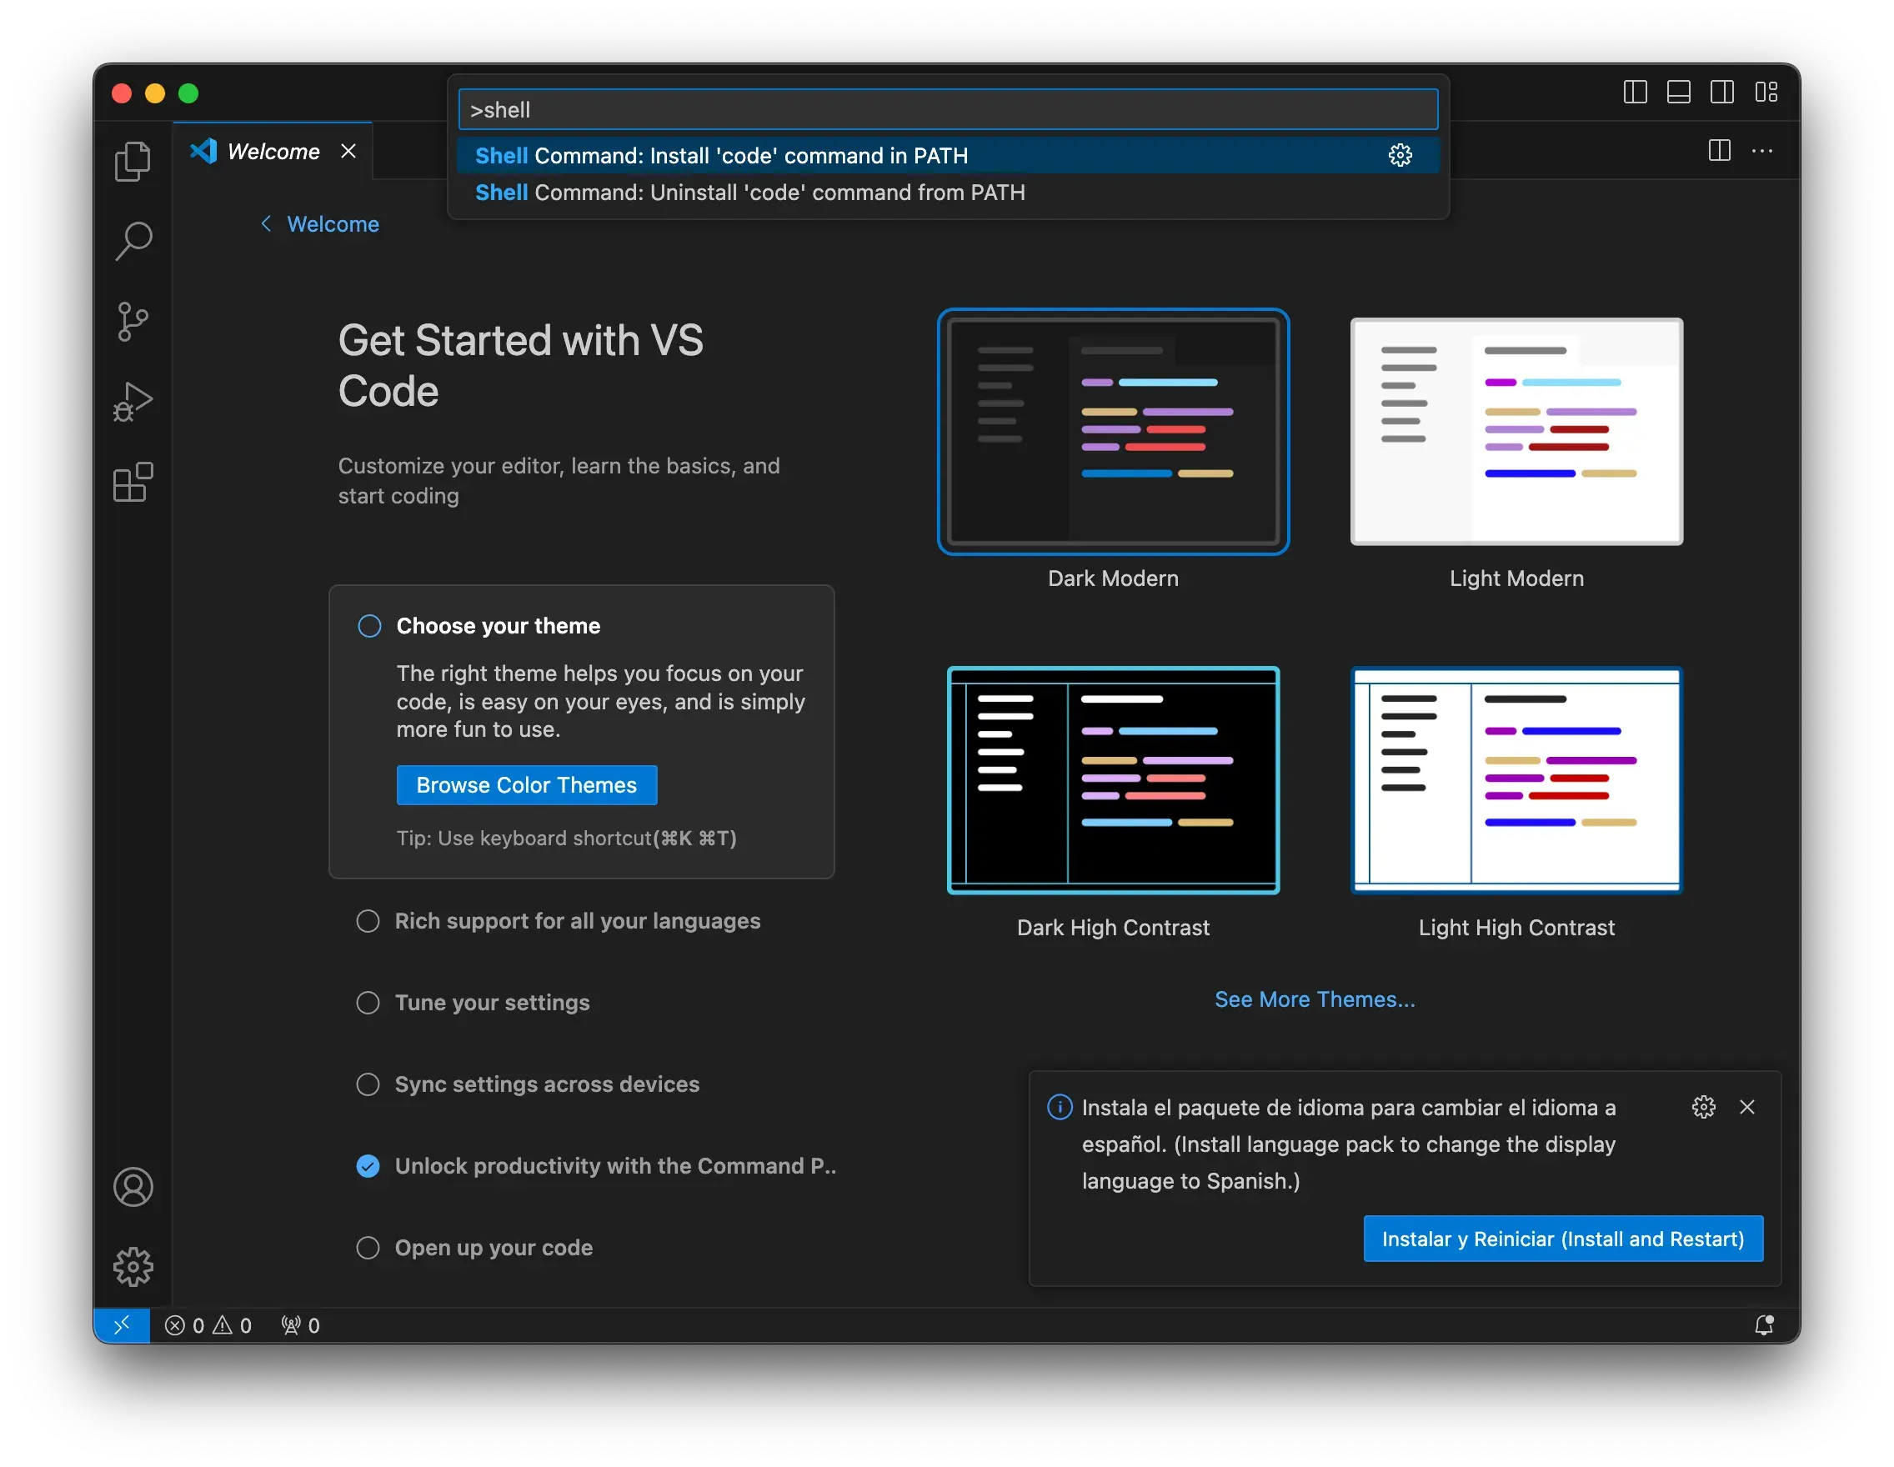Select the Choose your theme step circle
1894x1467 pixels.
(x=369, y=626)
